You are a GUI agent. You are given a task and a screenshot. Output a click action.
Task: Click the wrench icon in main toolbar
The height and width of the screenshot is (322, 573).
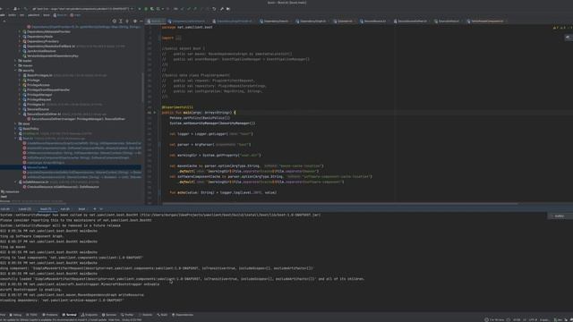pyautogui.click(x=221, y=9)
